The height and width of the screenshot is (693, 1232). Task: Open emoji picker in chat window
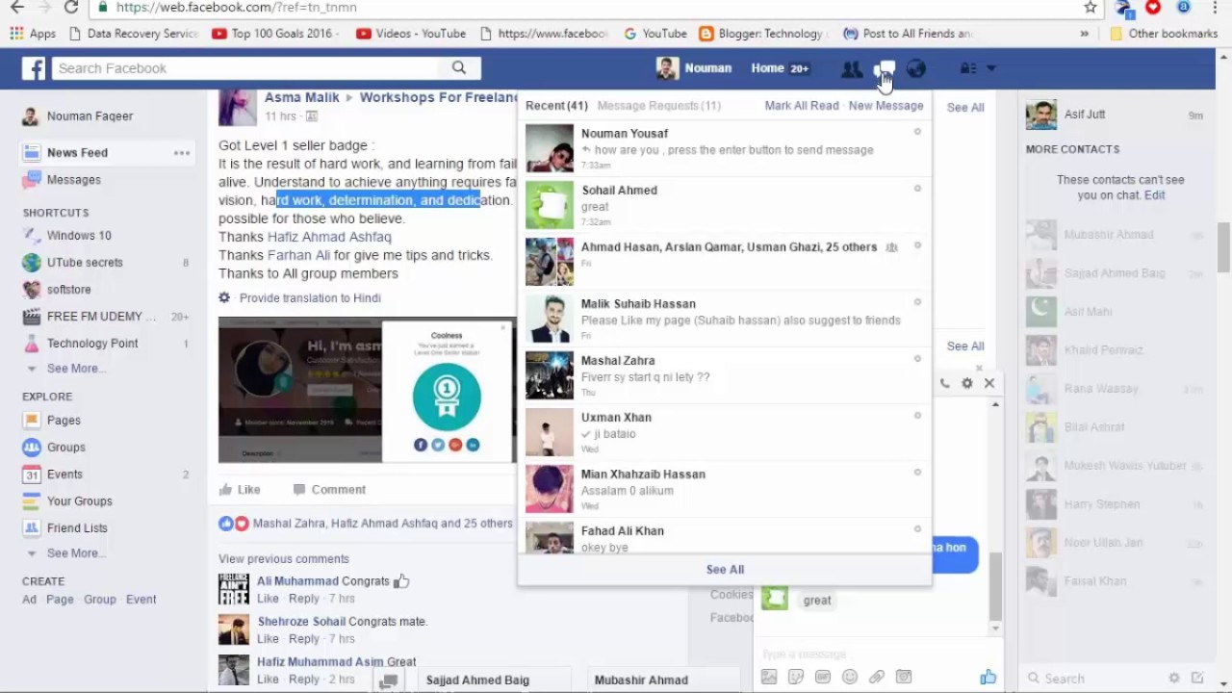tap(849, 678)
